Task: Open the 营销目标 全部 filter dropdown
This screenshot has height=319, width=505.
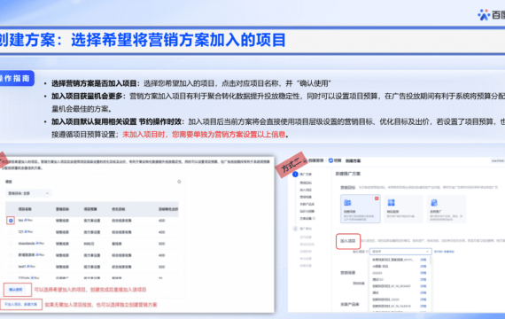Action: tap(28, 193)
